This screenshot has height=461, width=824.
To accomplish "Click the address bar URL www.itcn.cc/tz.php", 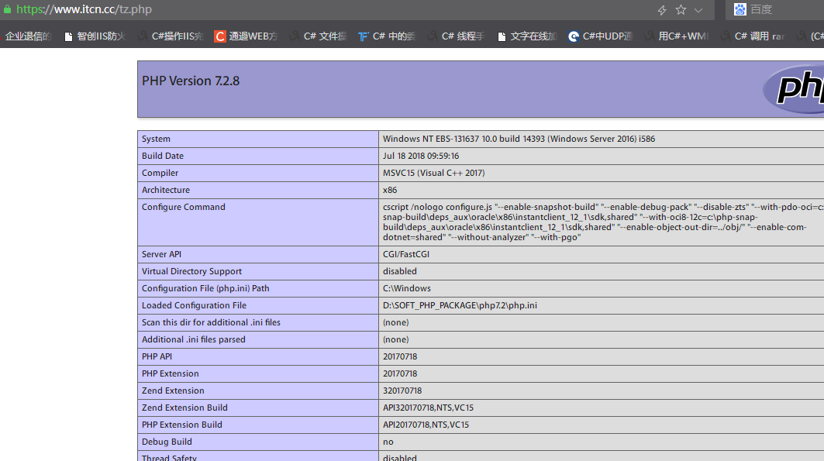I will click(x=84, y=10).
